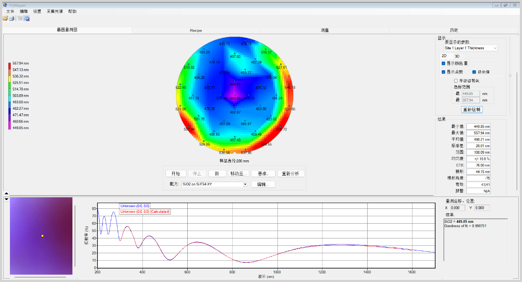This screenshot has width=522, height=282.
Task: Click the down arrow above wafer thumbnail
Action: tap(6, 199)
